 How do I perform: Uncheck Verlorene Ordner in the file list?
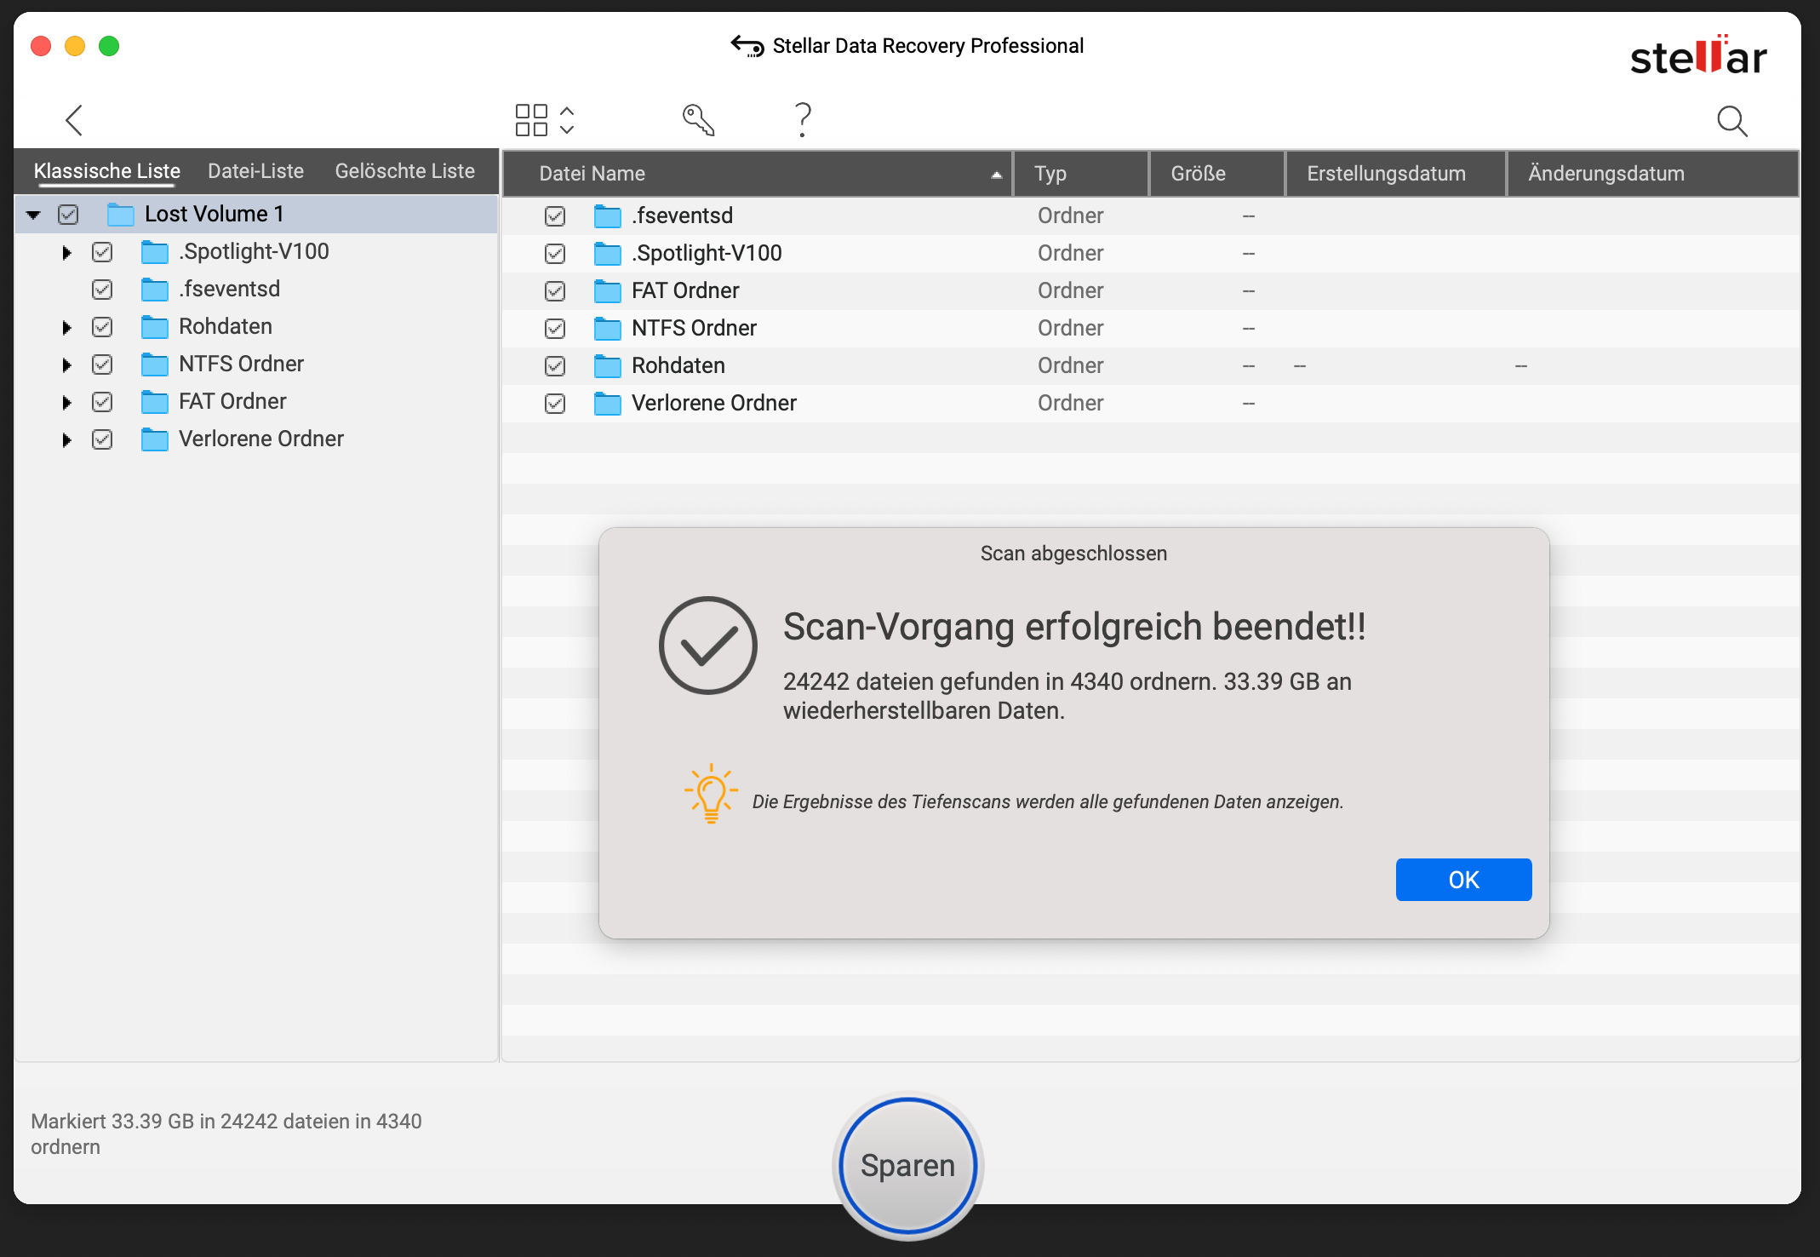click(555, 404)
